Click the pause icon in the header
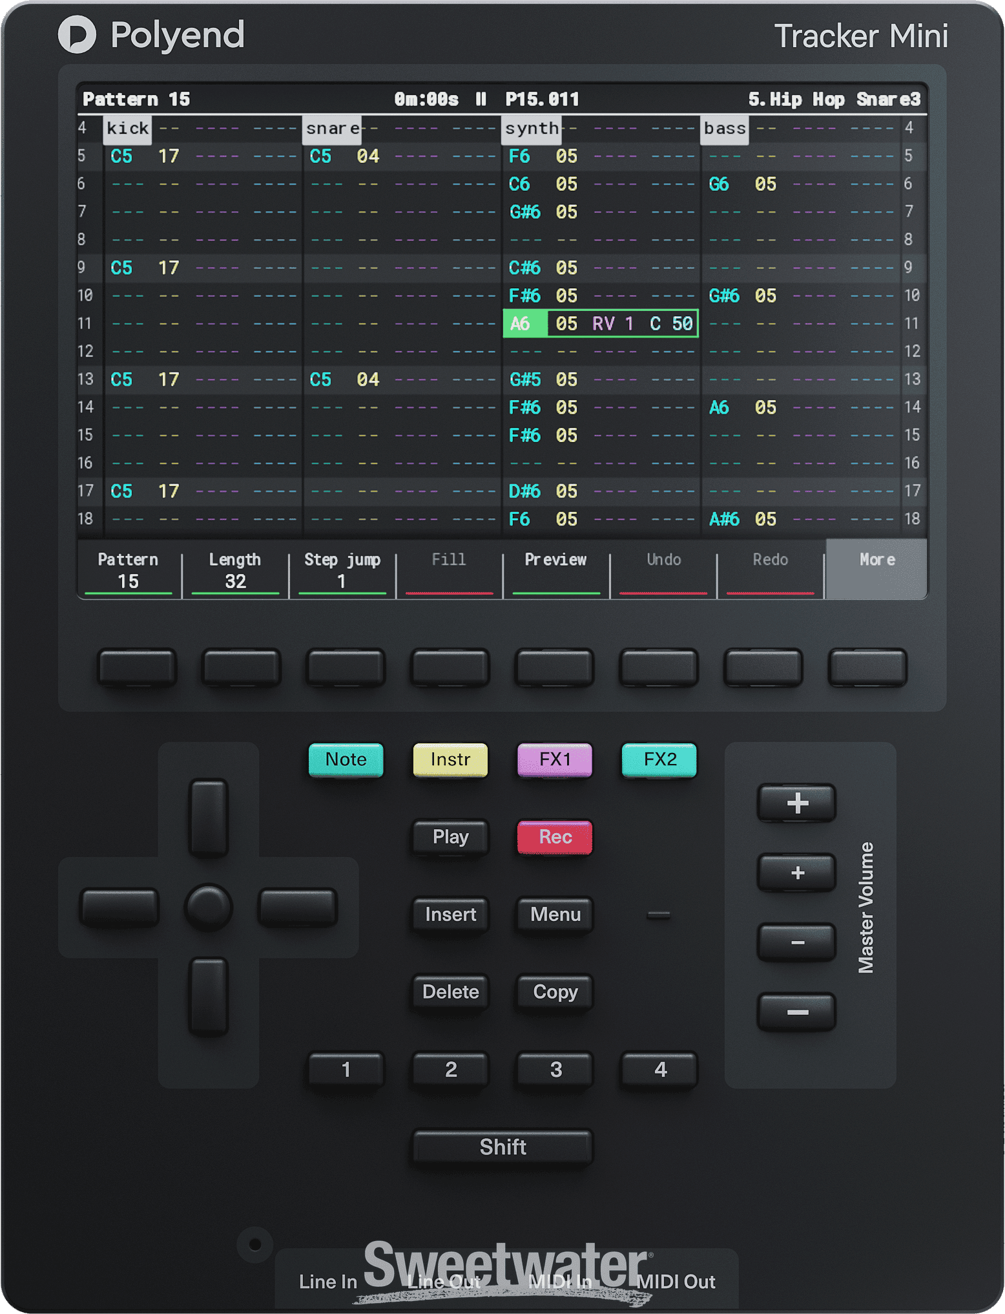 pos(481,100)
